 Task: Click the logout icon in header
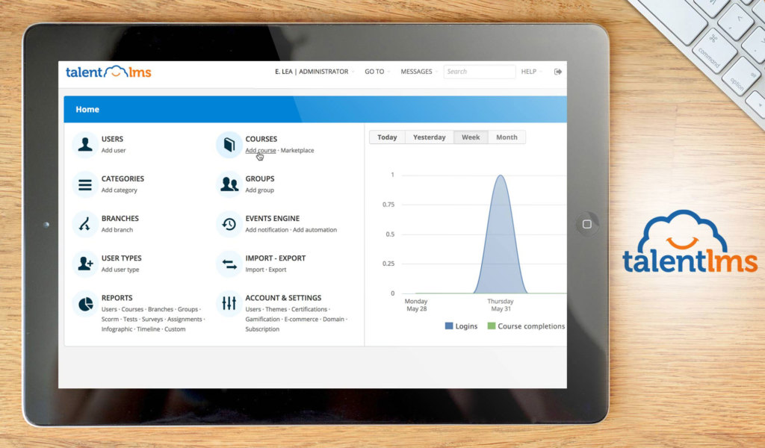(x=557, y=72)
